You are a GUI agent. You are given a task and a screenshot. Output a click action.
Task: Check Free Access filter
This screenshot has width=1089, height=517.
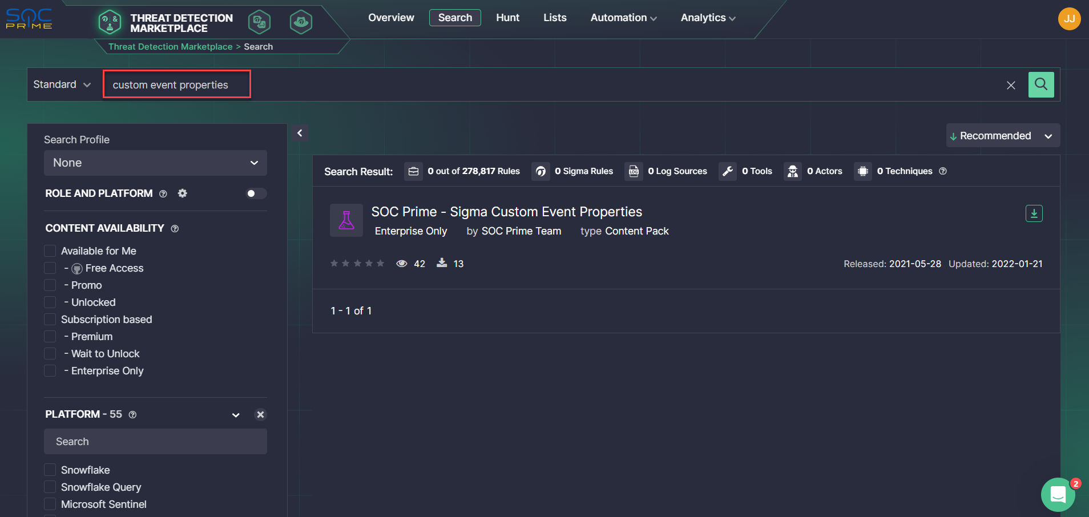tap(50, 268)
